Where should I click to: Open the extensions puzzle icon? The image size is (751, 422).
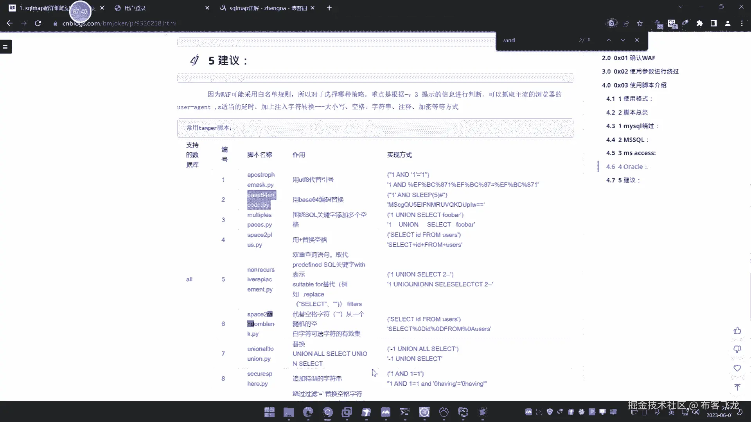[699, 23]
